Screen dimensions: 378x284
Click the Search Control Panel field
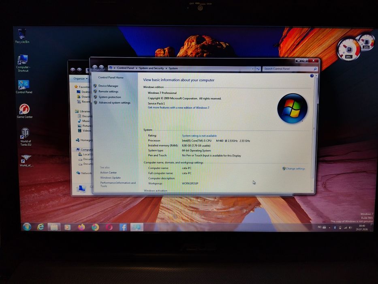tap(290, 69)
